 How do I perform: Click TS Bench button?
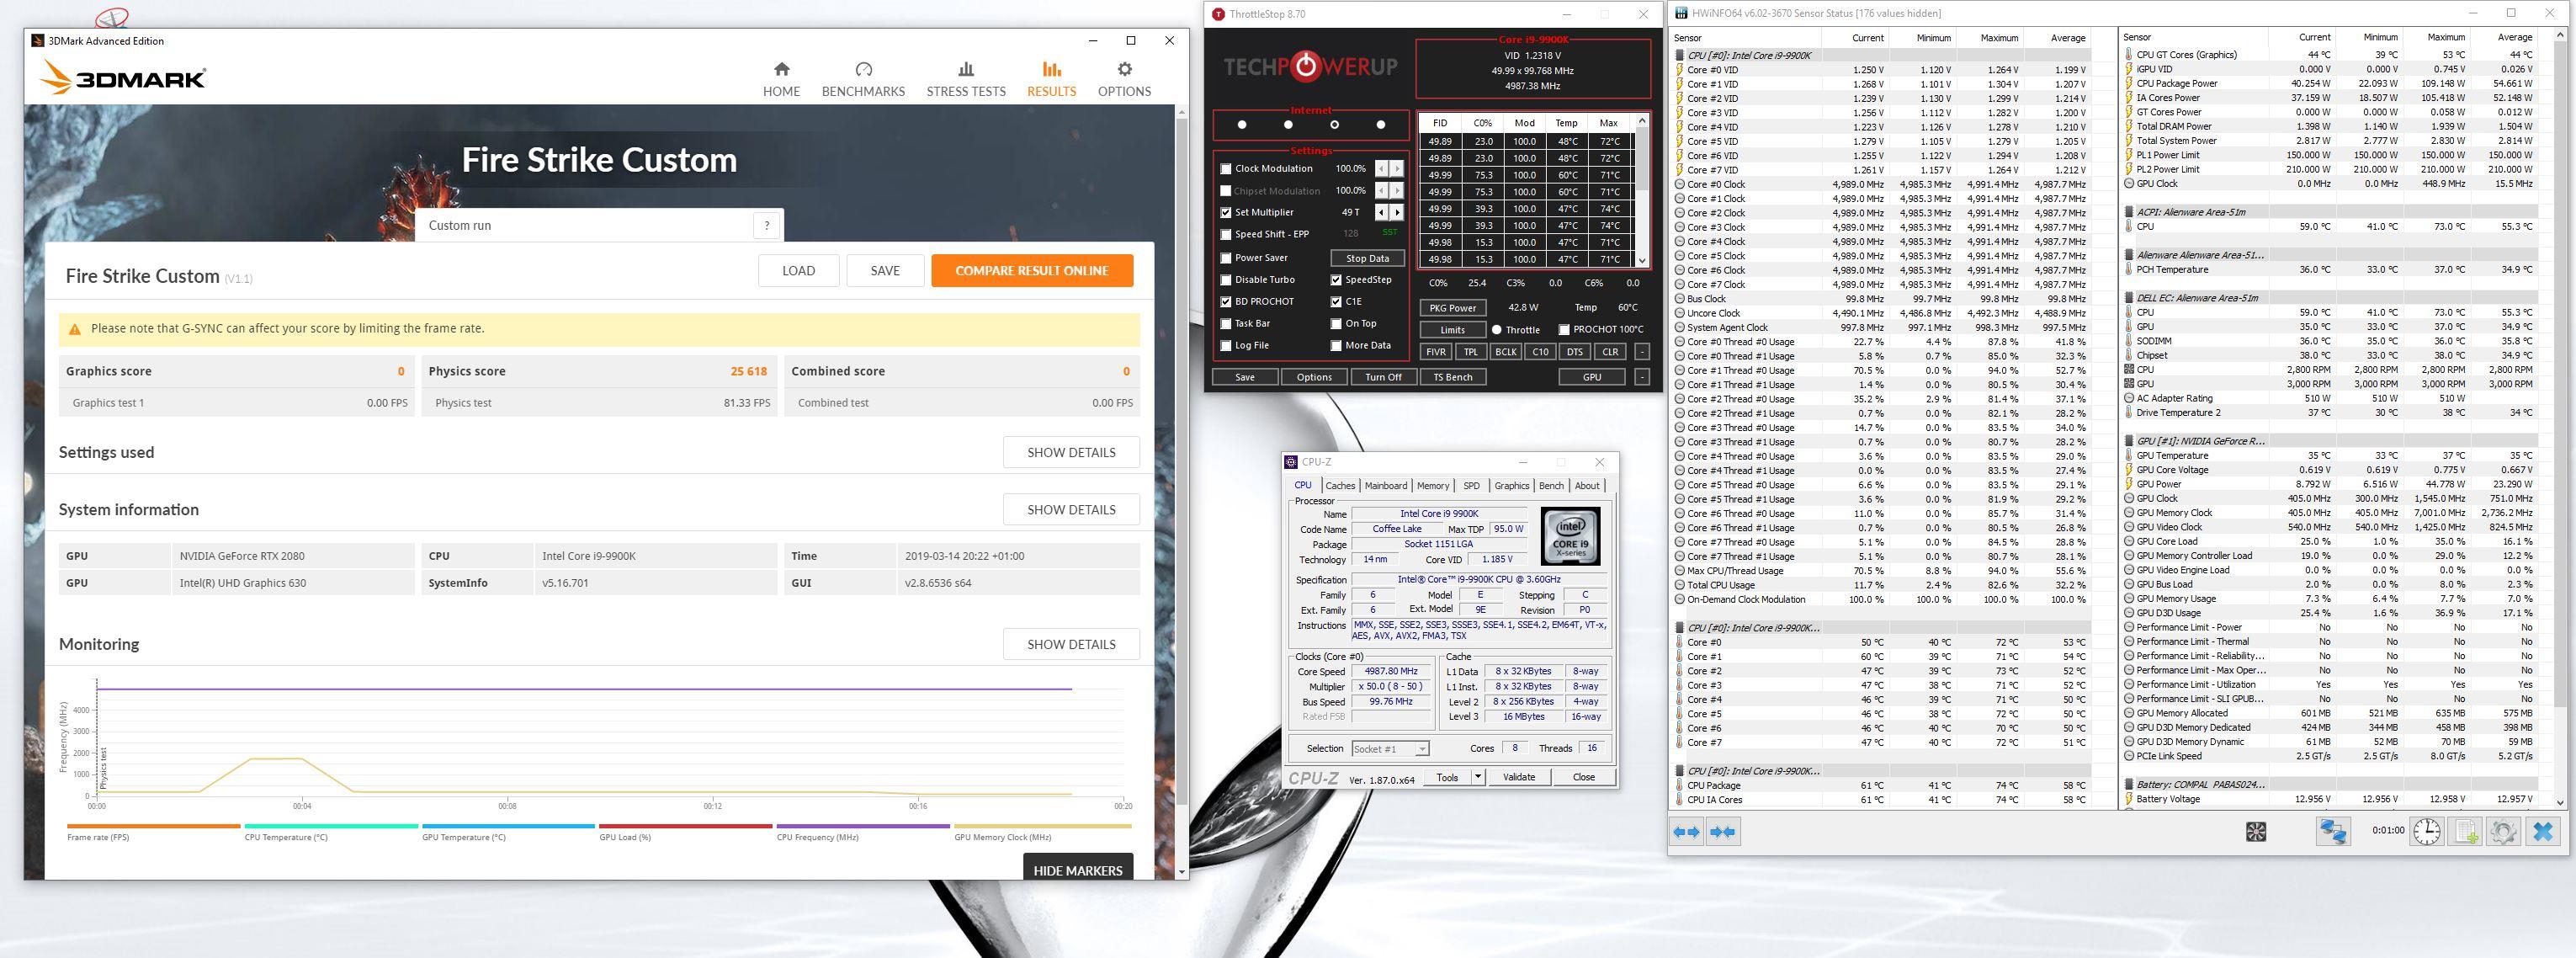click(1452, 377)
